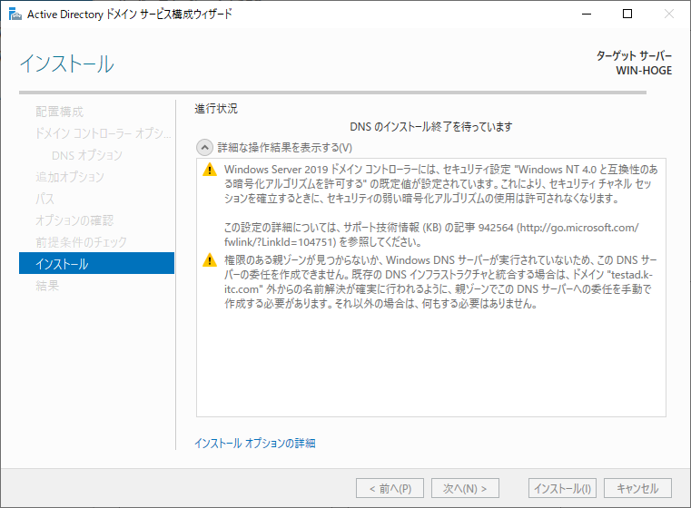Select the 配置構成 step in sidebar

coord(60,112)
